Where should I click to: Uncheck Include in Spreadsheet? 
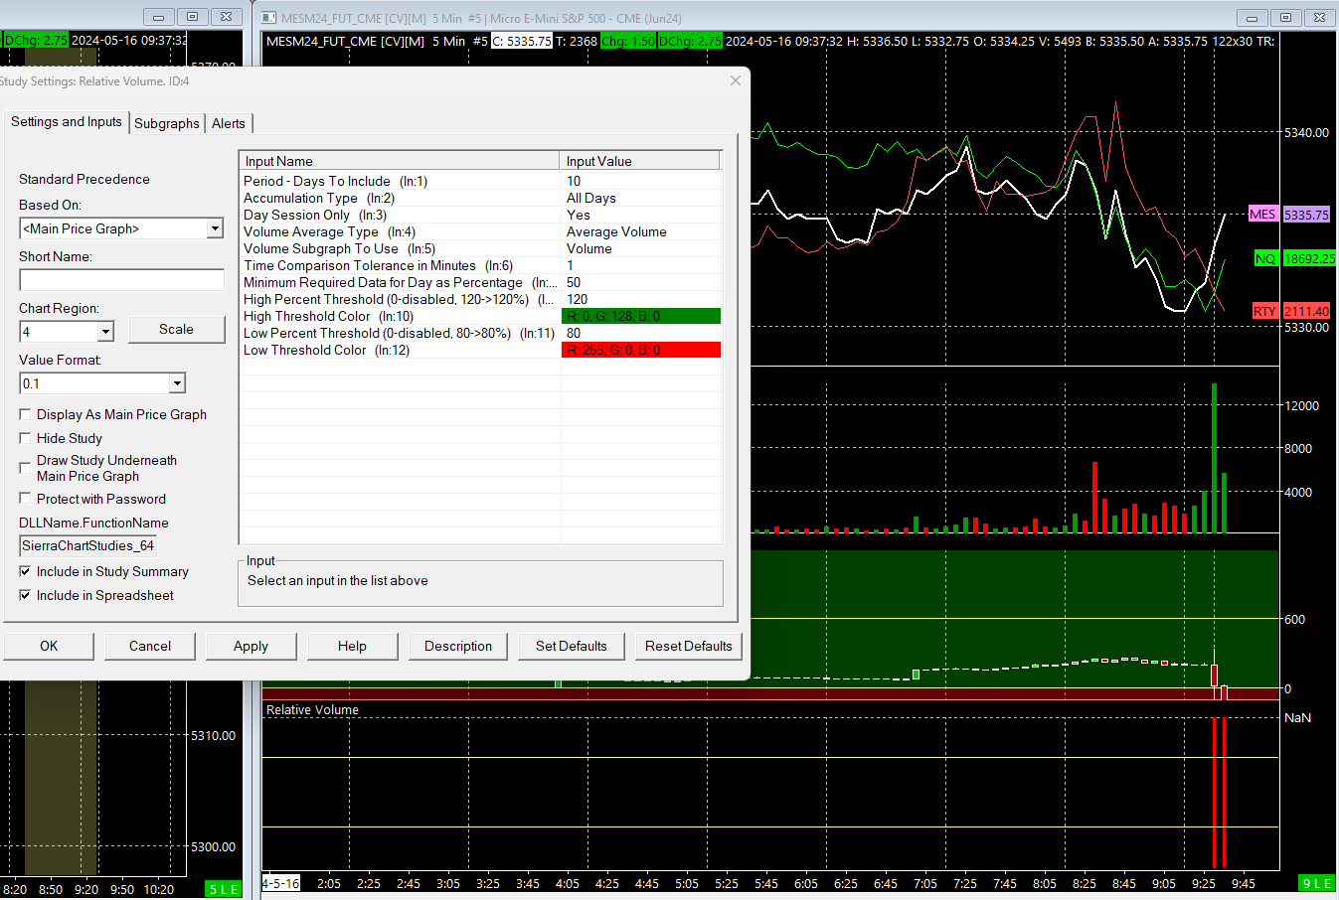click(26, 595)
